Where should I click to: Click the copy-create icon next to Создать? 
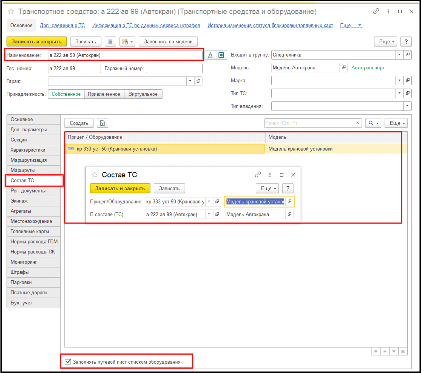coord(102,123)
